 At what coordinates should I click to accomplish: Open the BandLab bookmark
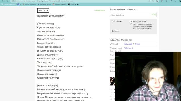59,4
